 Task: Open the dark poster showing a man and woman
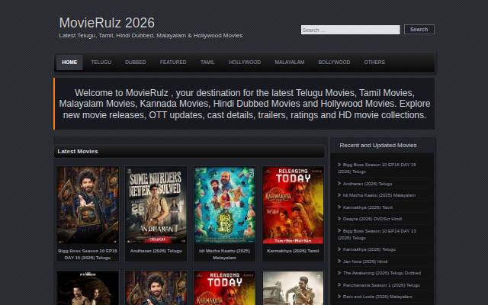tap(88, 288)
